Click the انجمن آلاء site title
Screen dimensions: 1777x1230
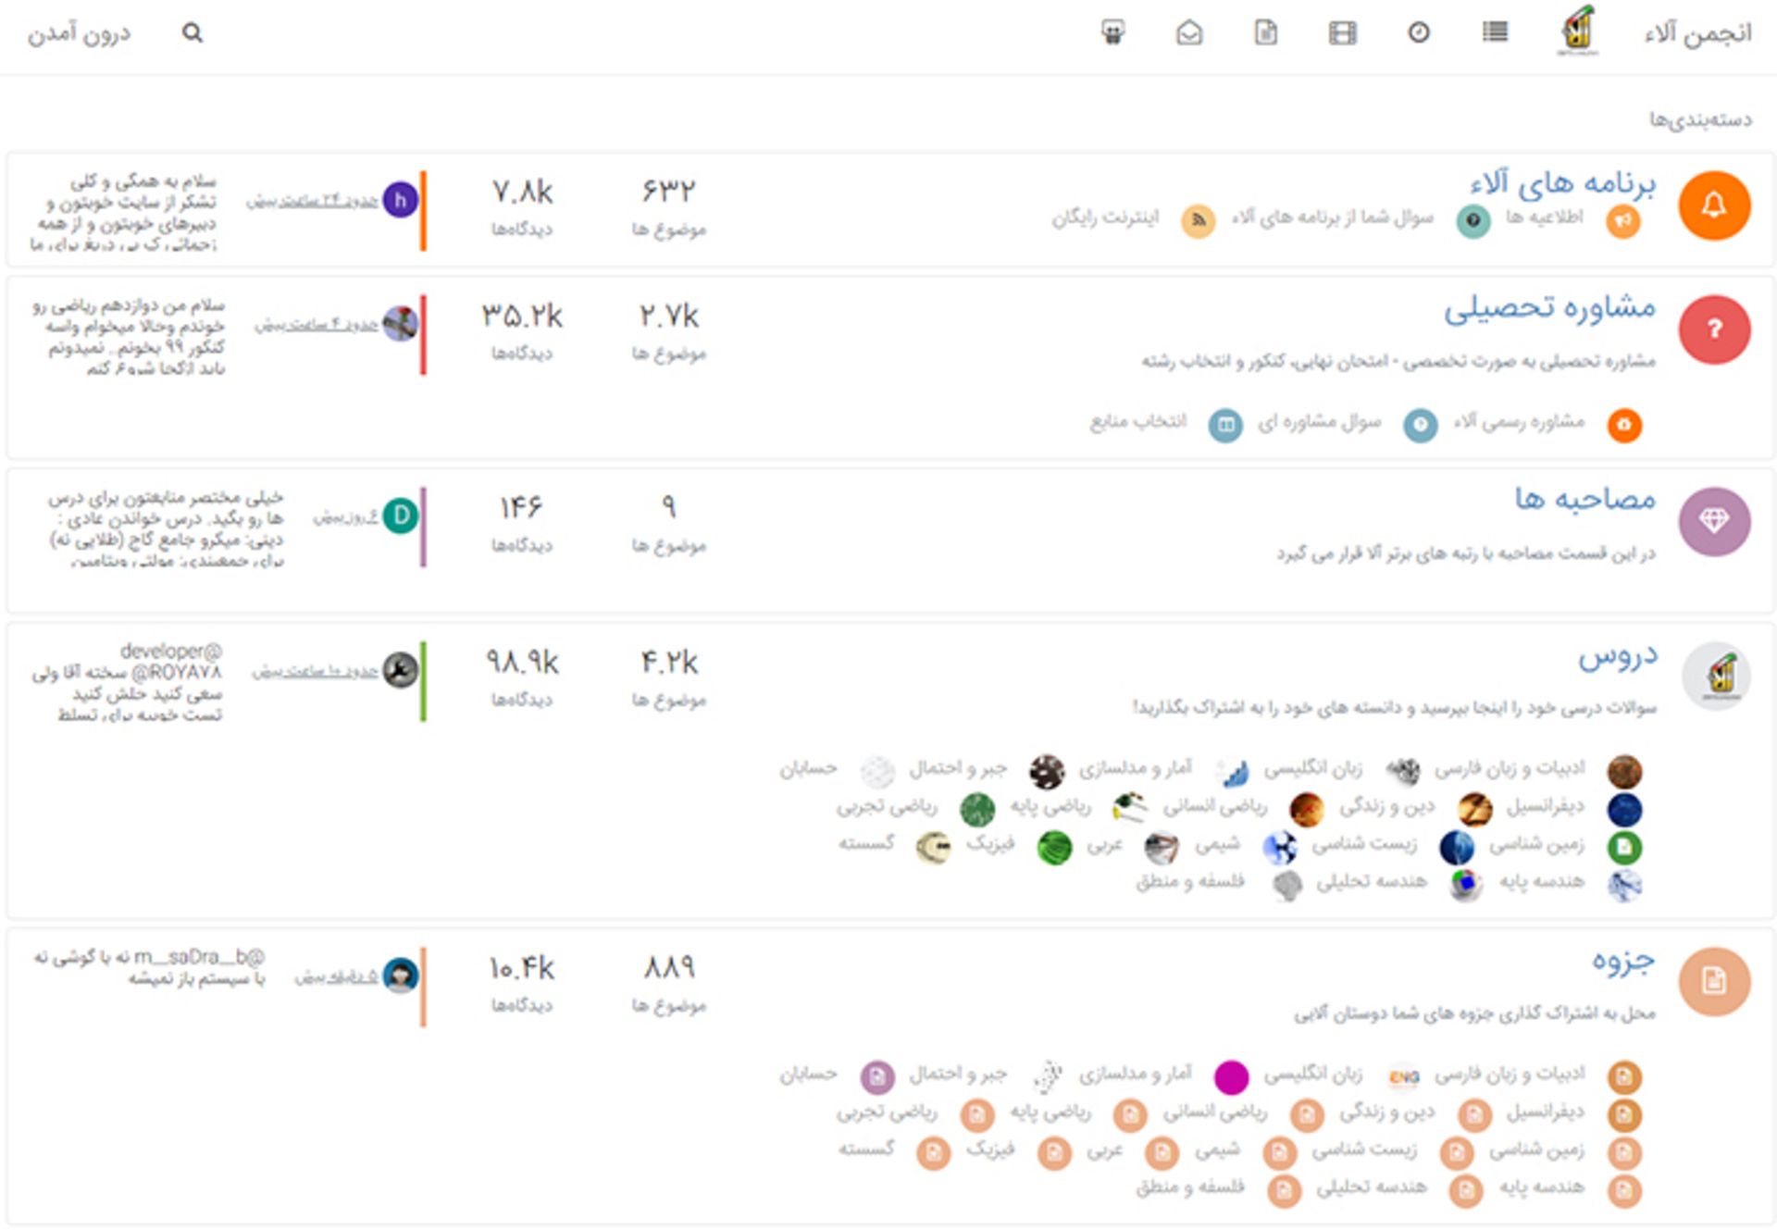tap(1697, 34)
